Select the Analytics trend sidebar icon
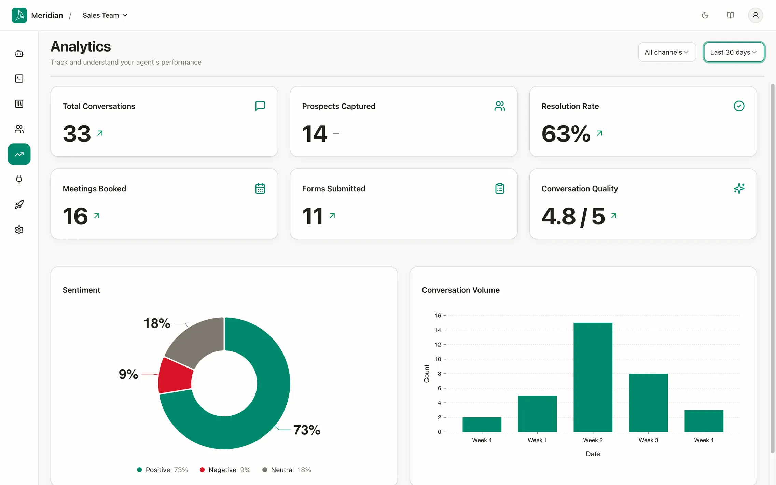 pos(19,154)
